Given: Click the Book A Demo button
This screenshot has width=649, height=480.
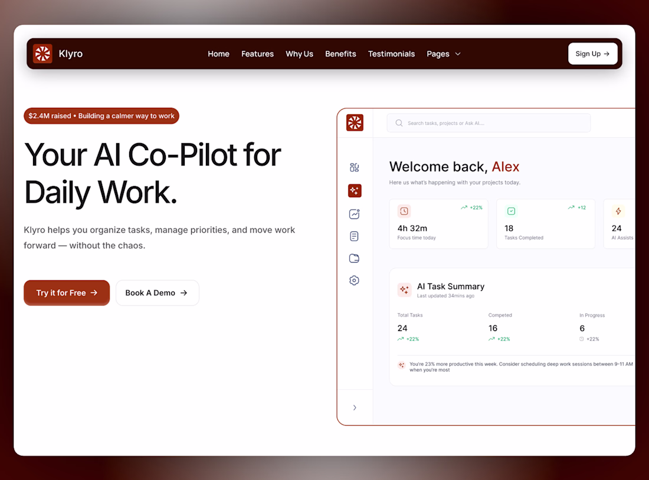Looking at the screenshot, I should tap(158, 293).
